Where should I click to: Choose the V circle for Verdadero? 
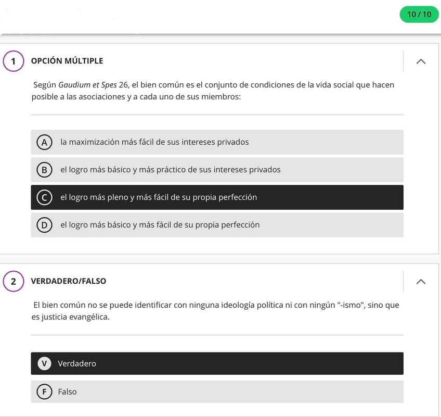tap(45, 363)
